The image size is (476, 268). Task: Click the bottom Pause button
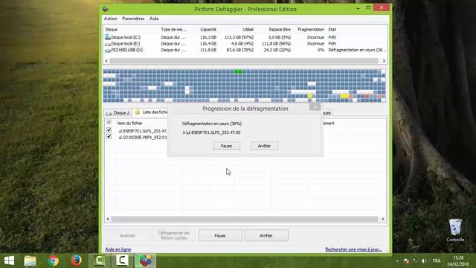220,235
